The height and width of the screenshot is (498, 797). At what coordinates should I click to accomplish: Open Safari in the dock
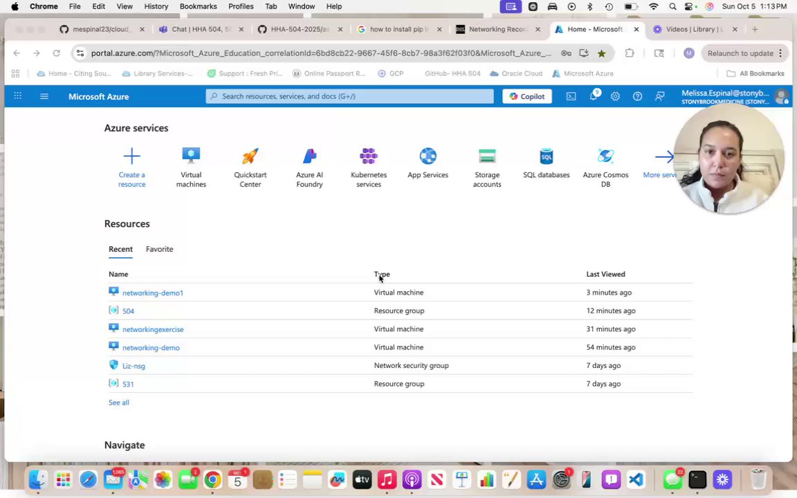pyautogui.click(x=88, y=479)
